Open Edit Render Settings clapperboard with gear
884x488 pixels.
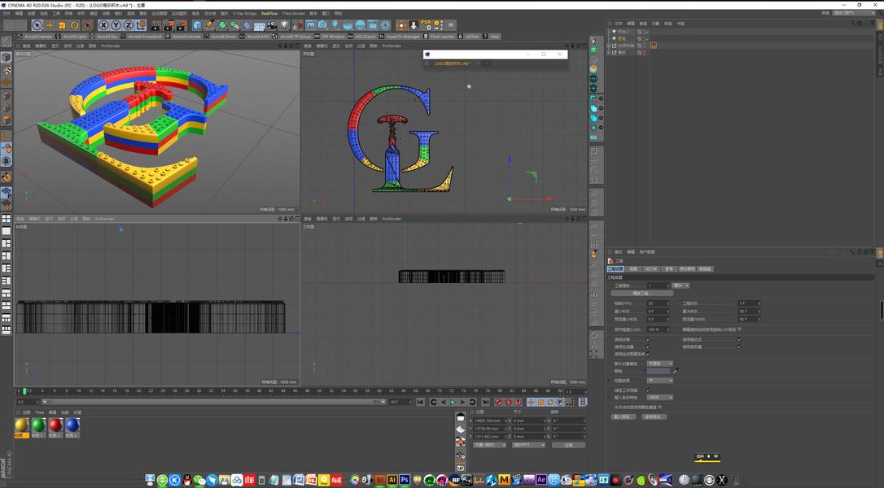point(182,24)
